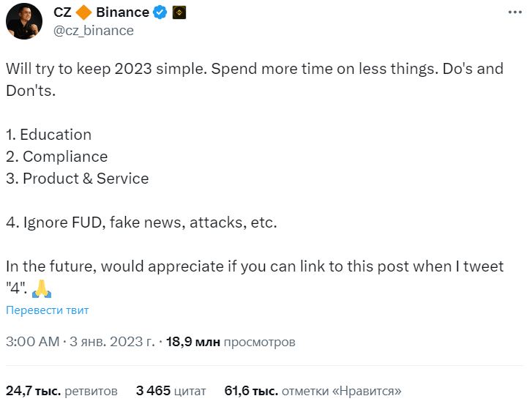Click the Перевести твит link
Image resolution: width=532 pixels, height=404 pixels.
click(x=47, y=310)
